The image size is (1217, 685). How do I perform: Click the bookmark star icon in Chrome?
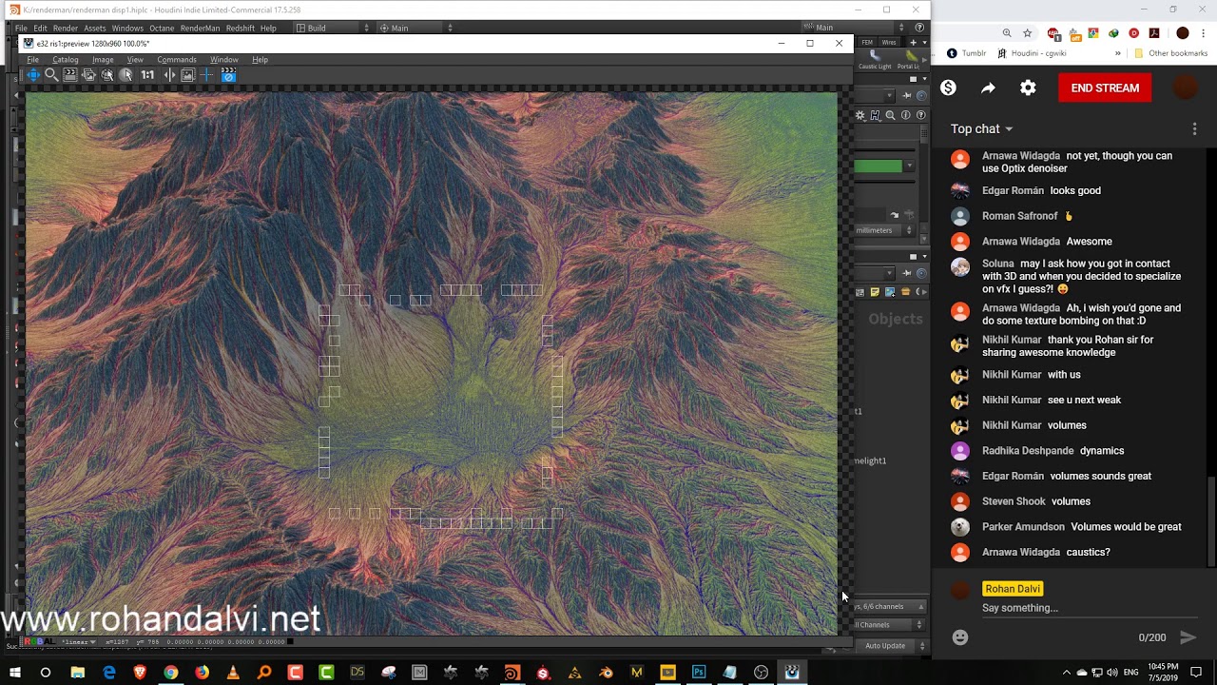click(x=1027, y=33)
